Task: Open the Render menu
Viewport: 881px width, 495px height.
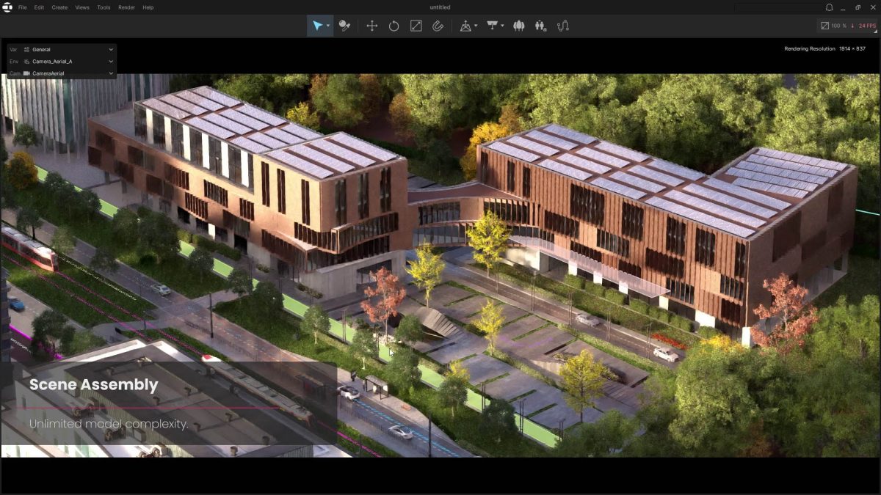Action: pos(126,7)
